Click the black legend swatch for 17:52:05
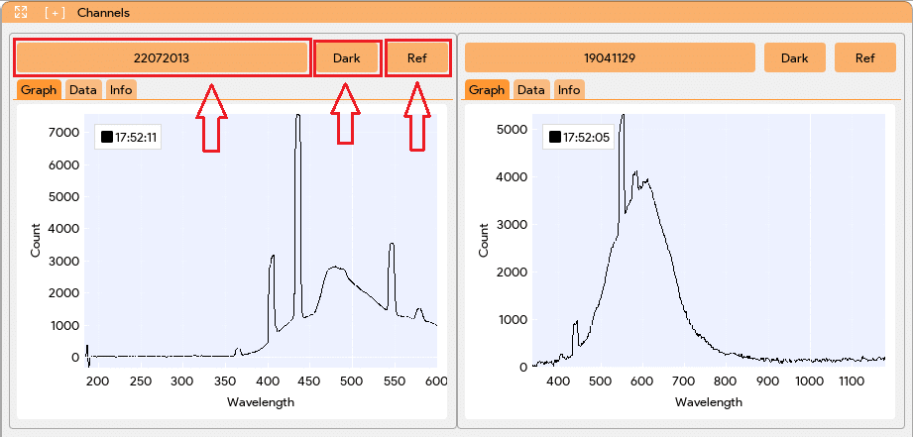Image resolution: width=913 pixels, height=437 pixels. (x=555, y=137)
